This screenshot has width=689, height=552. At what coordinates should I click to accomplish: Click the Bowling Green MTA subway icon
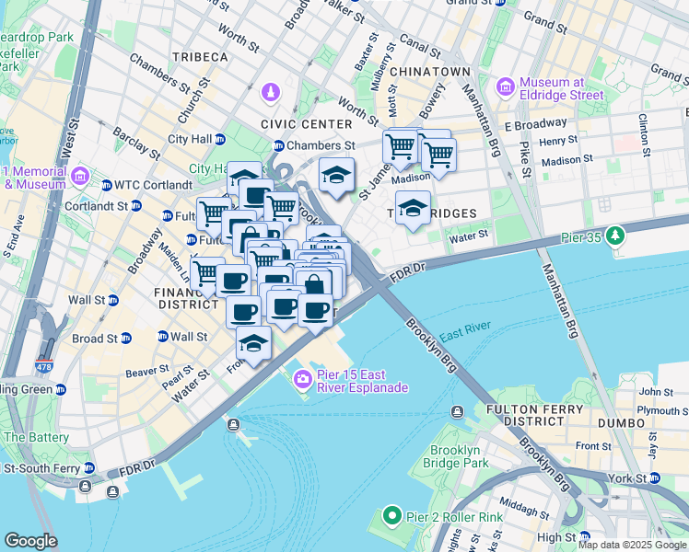click(61, 390)
